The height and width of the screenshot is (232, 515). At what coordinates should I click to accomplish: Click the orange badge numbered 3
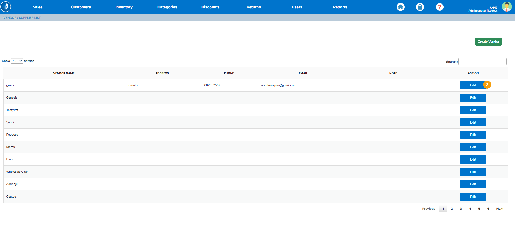click(487, 85)
